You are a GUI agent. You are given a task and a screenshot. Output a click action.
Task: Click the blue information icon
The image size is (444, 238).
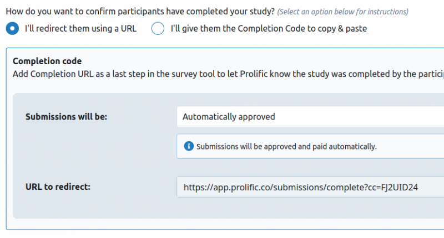[189, 147]
